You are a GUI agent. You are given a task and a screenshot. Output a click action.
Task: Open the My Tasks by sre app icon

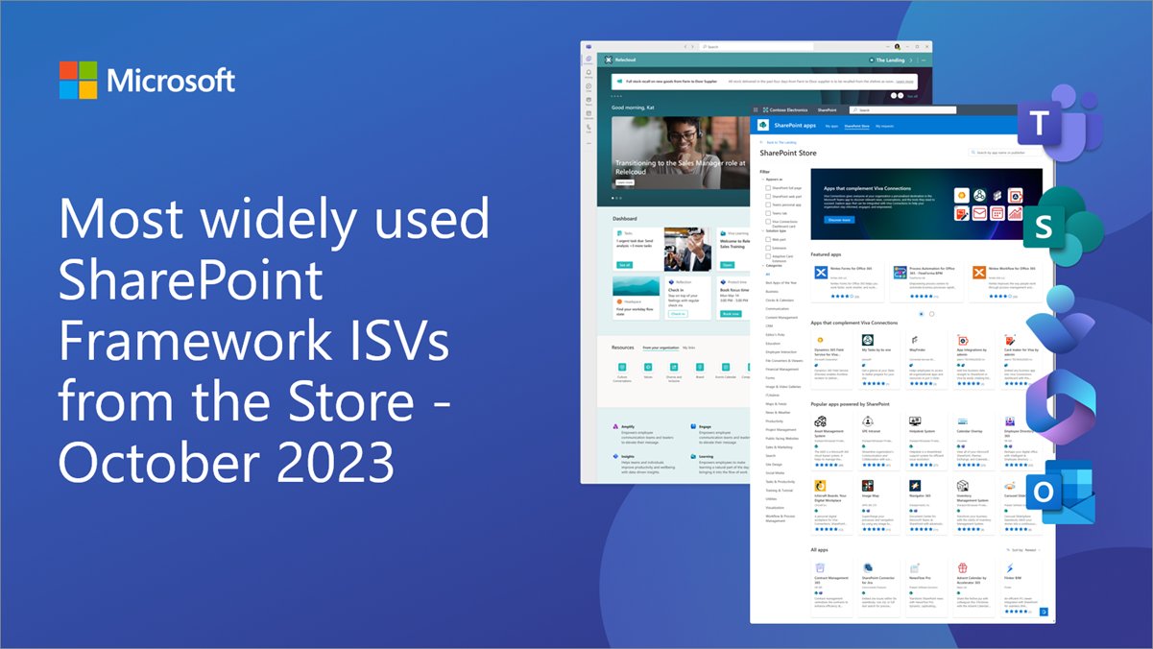[867, 340]
